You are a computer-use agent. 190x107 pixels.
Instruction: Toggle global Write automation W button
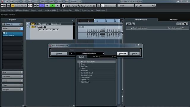[22, 6]
